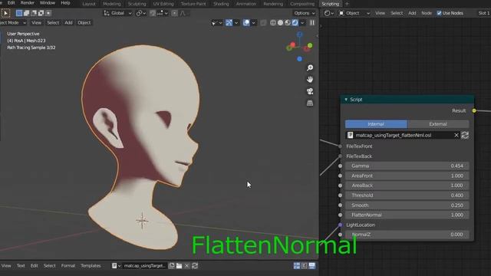Switch to Solid viewport shading
491x276 pixels.
click(280, 23)
